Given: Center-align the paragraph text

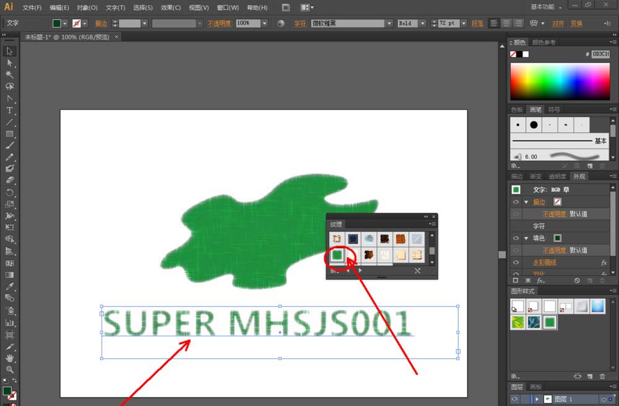Looking at the screenshot, I should [506, 23].
